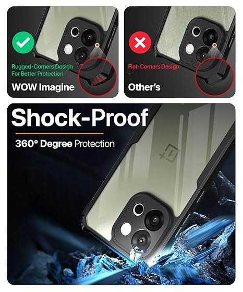
Task: Click the red X cross icon
Action: (x=140, y=43)
